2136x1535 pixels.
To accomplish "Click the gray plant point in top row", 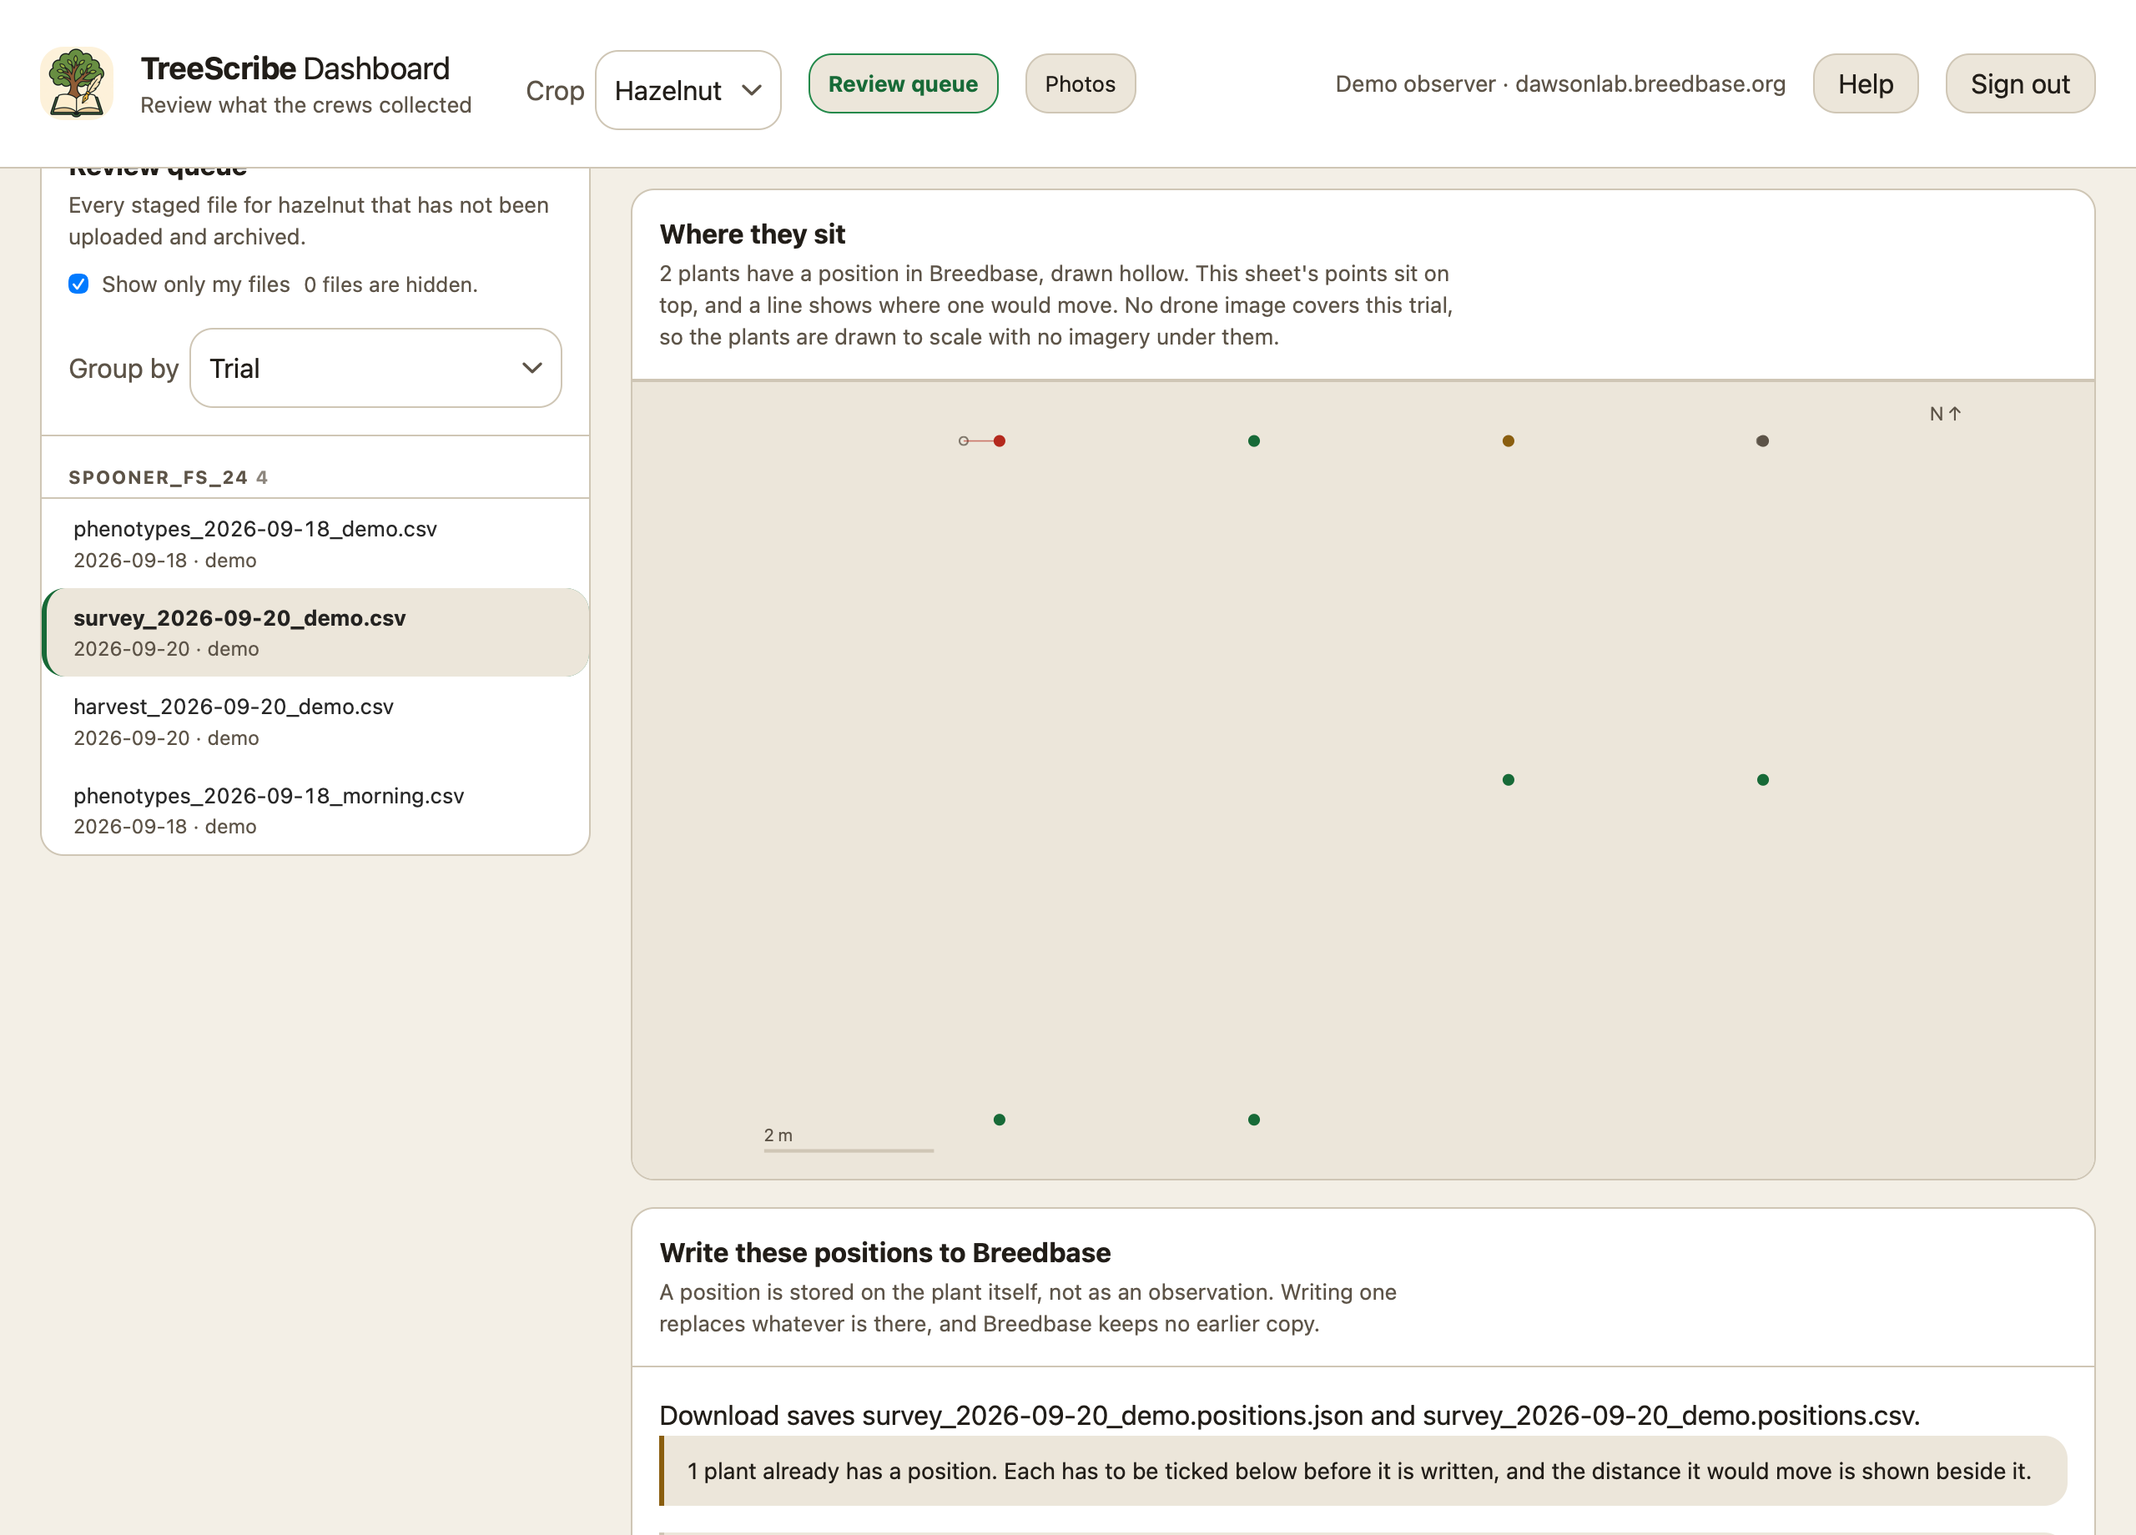I will point(1762,441).
